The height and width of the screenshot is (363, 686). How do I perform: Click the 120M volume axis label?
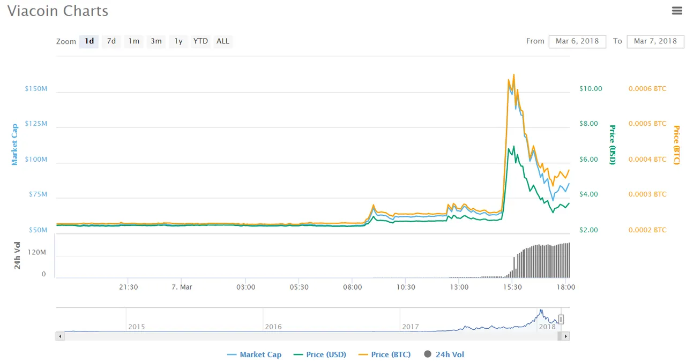[36, 252]
